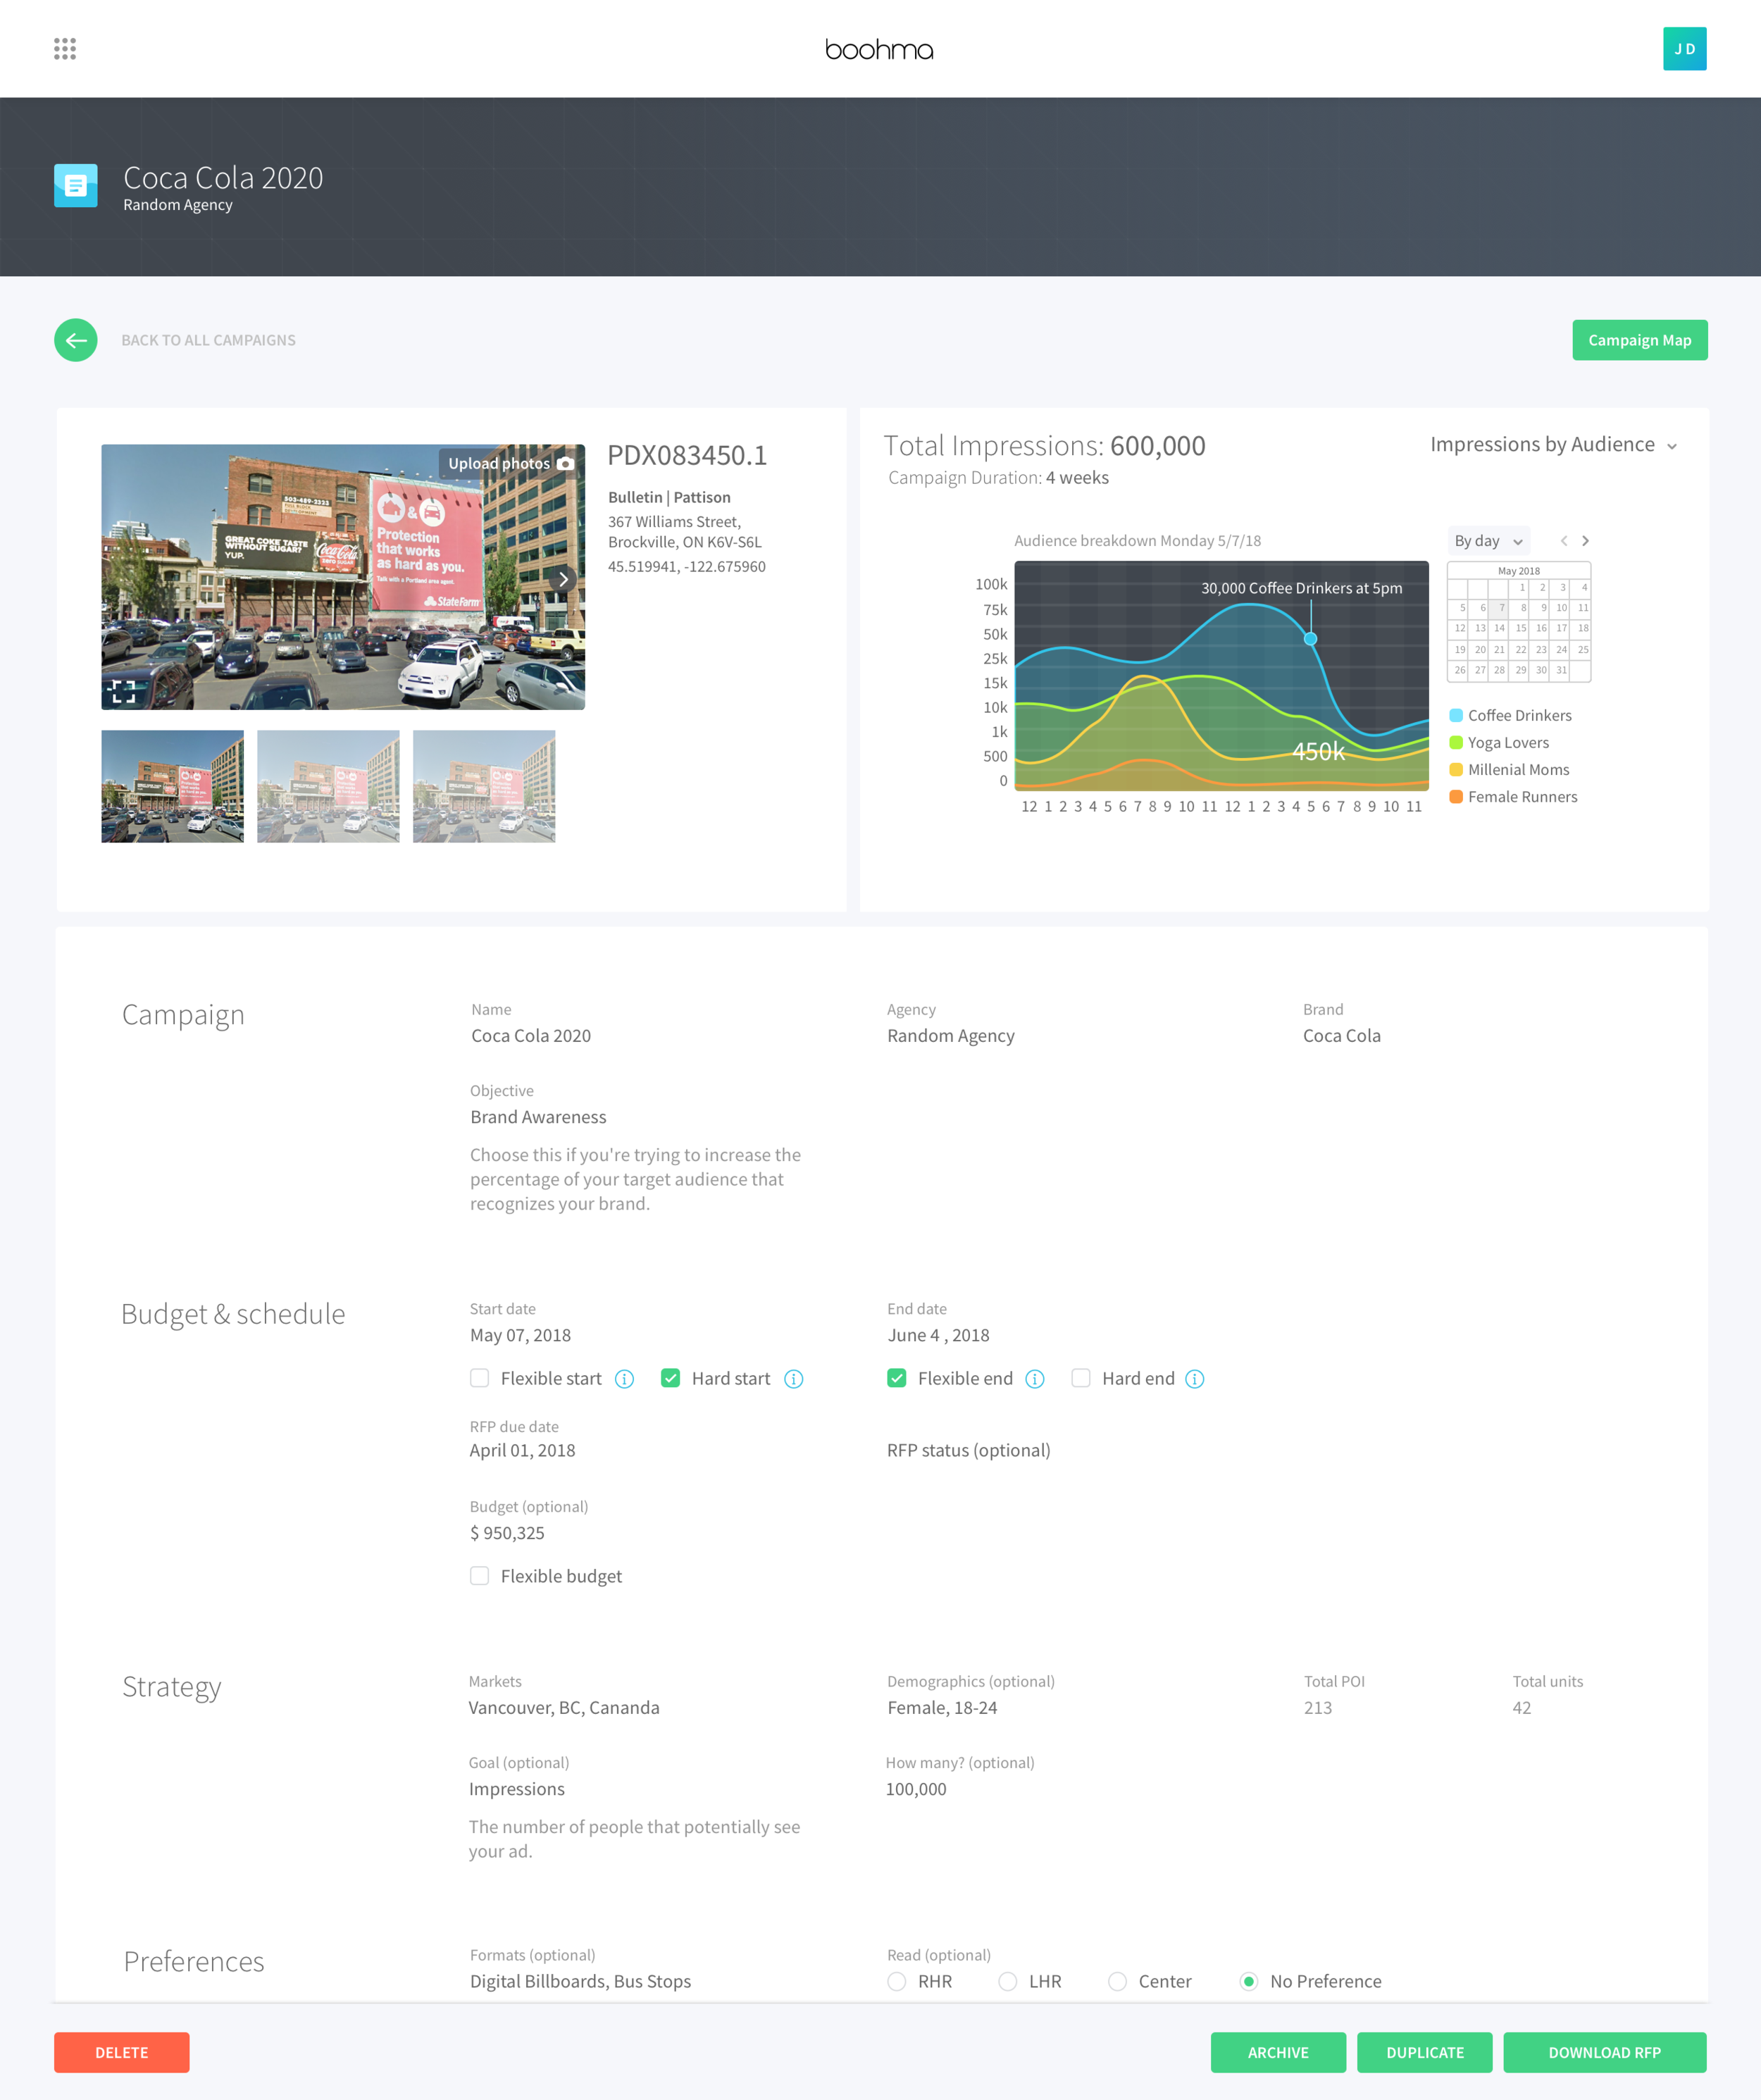1761x2100 pixels.
Task: Select the second photo thumbnail
Action: 328,786
